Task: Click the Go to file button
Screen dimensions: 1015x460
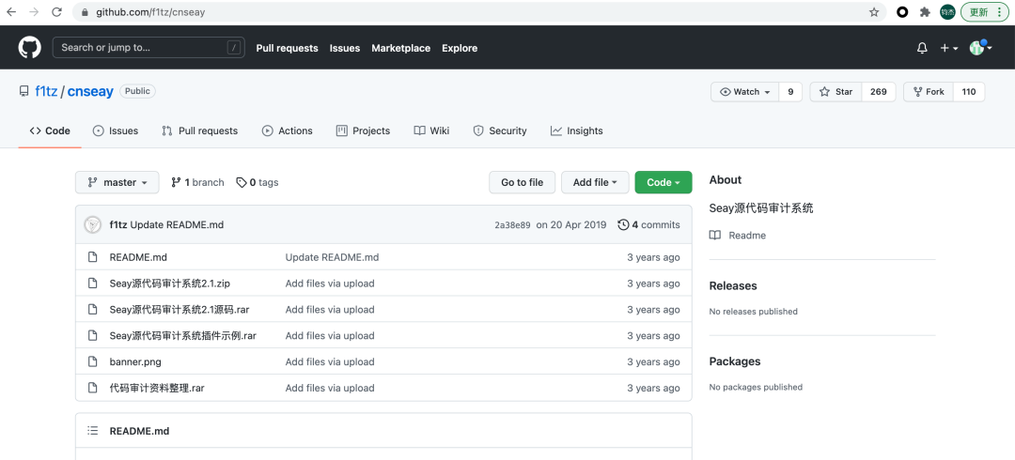Action: coord(522,182)
